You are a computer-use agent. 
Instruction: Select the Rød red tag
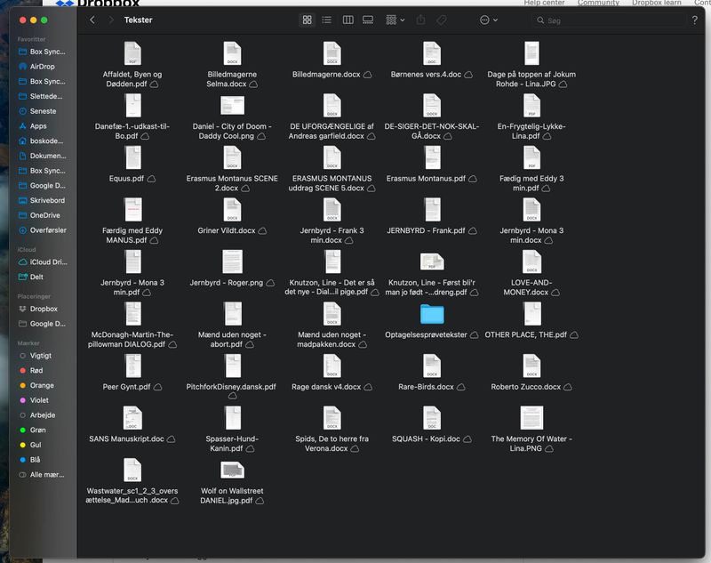(36, 370)
